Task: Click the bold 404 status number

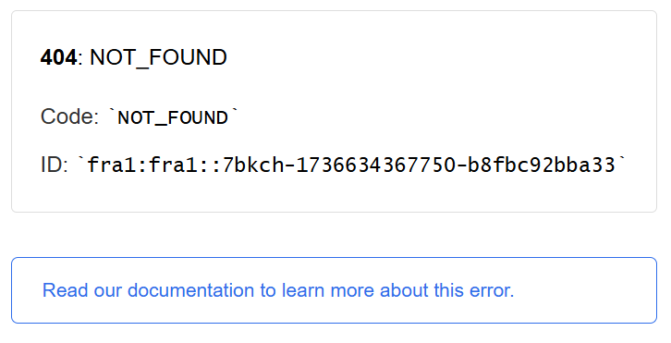Action: [x=58, y=57]
